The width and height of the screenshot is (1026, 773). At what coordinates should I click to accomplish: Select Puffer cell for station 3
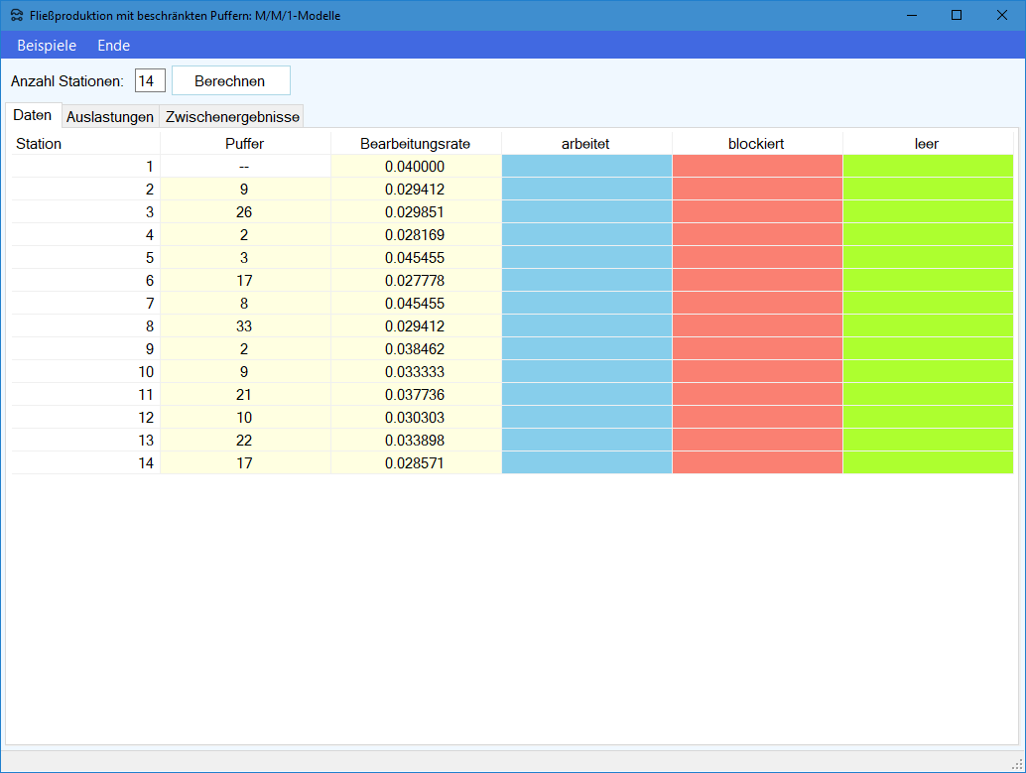(244, 212)
